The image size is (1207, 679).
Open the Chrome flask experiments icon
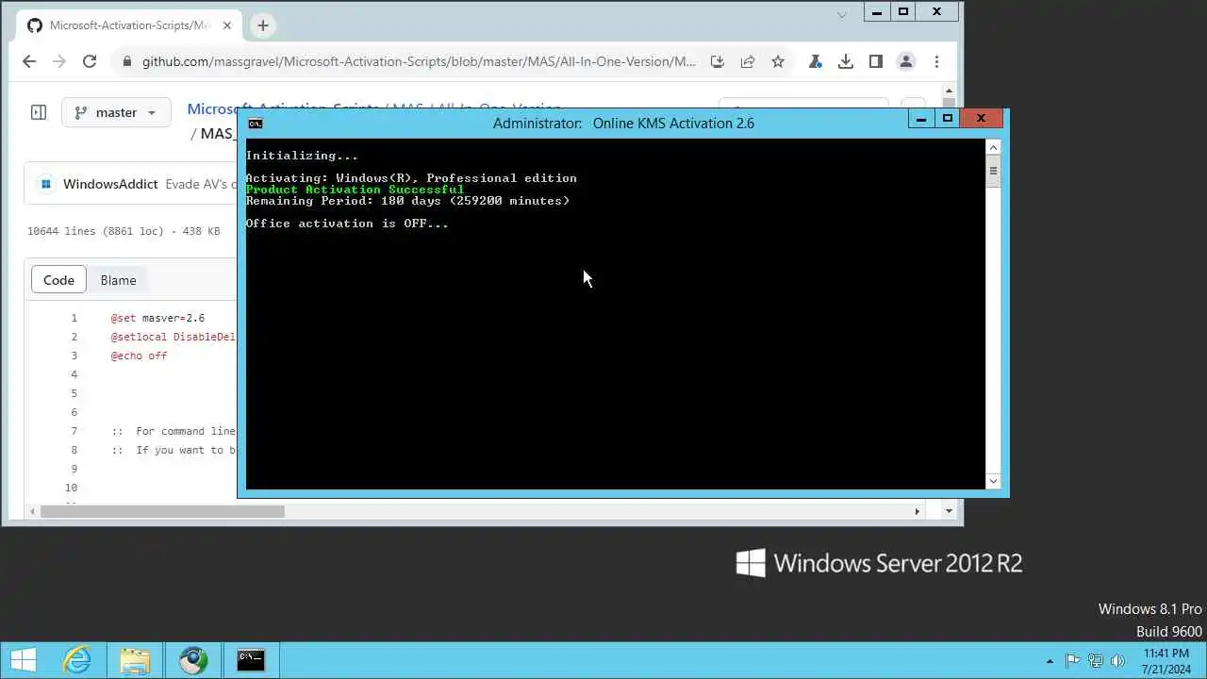point(816,61)
